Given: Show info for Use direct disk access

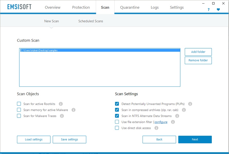Looking at the screenshot, I should [x=156, y=128].
